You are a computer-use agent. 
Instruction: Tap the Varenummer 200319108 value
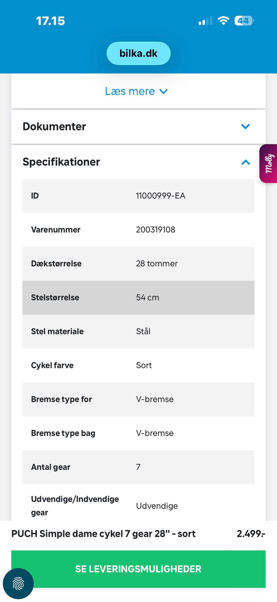[156, 230]
